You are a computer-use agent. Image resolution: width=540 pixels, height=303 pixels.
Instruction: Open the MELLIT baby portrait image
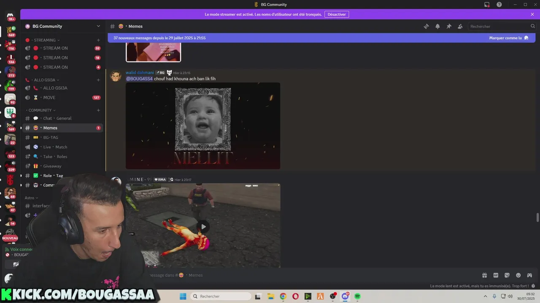pos(203,126)
